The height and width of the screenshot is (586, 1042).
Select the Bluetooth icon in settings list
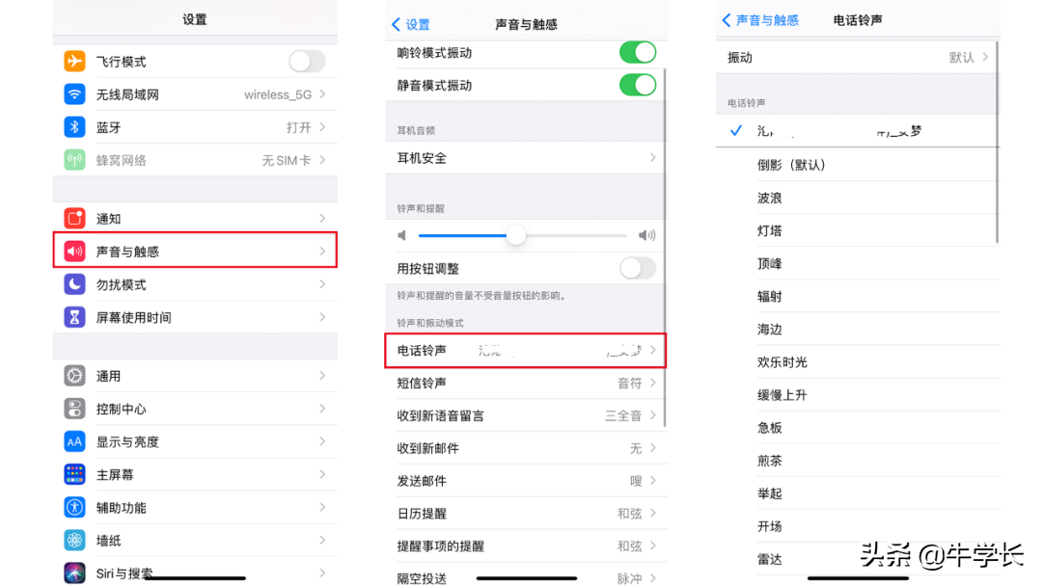click(x=73, y=125)
